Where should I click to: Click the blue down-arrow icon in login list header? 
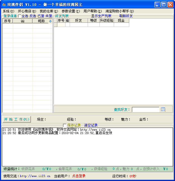tap(50, 21)
